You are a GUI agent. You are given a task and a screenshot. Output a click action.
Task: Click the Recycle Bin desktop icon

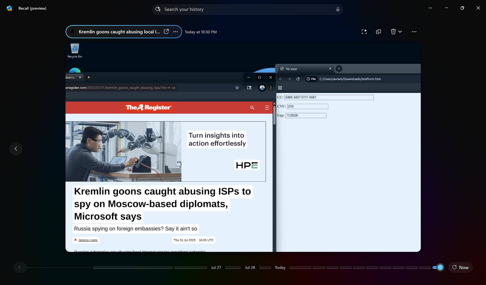pyautogui.click(x=75, y=51)
